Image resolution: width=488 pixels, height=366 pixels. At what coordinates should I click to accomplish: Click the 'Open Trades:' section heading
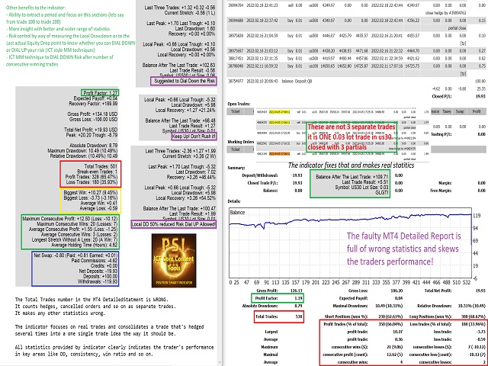coord(239,104)
